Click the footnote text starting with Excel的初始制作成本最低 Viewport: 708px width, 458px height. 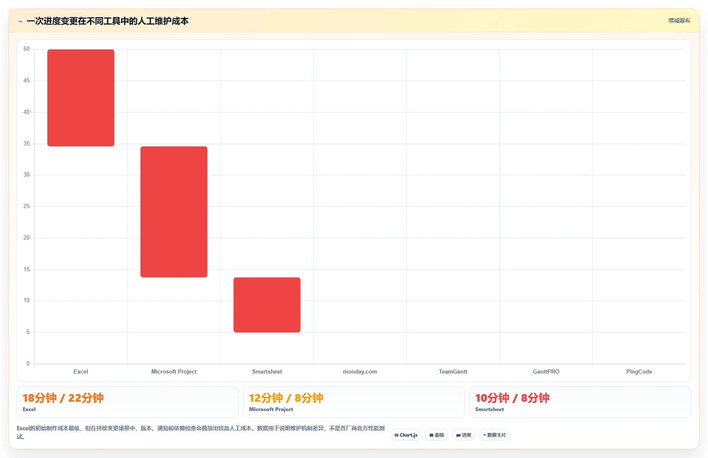click(x=200, y=432)
